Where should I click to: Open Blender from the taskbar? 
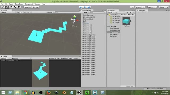[x=64, y=93]
